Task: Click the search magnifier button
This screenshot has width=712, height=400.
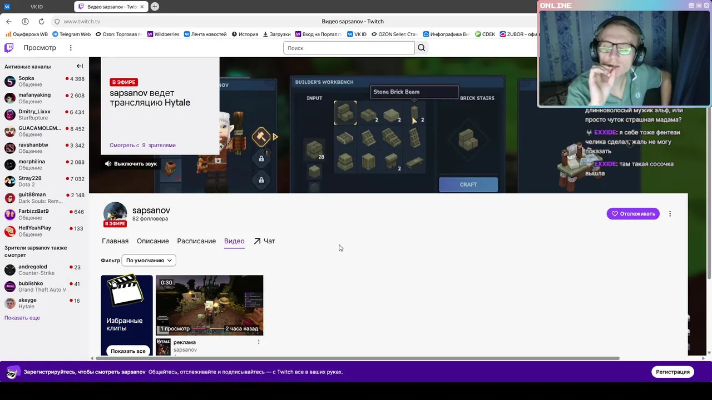Action: 422,48
